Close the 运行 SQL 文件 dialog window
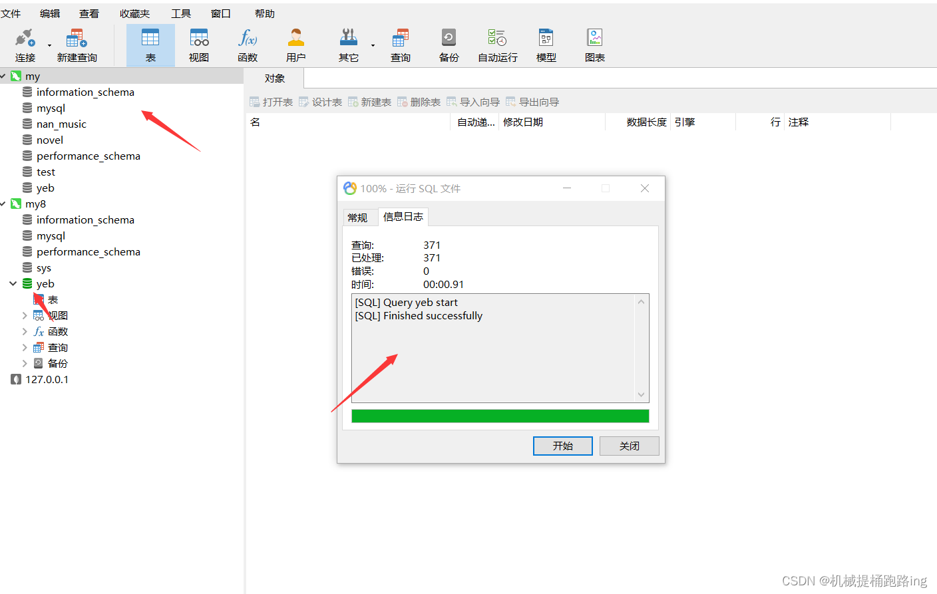937x594 pixels. (644, 188)
